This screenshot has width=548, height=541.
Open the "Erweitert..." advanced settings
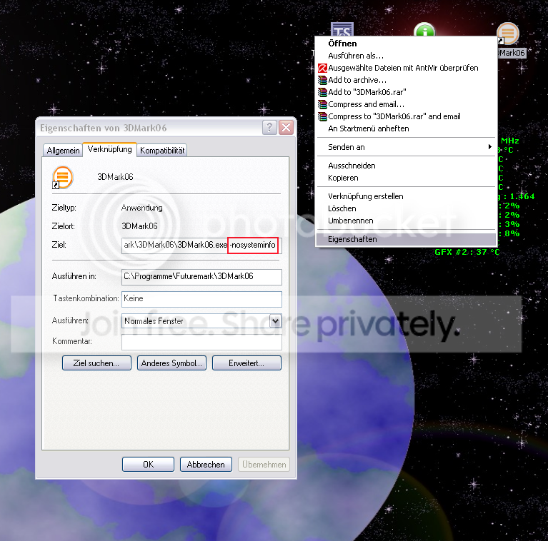(246, 363)
